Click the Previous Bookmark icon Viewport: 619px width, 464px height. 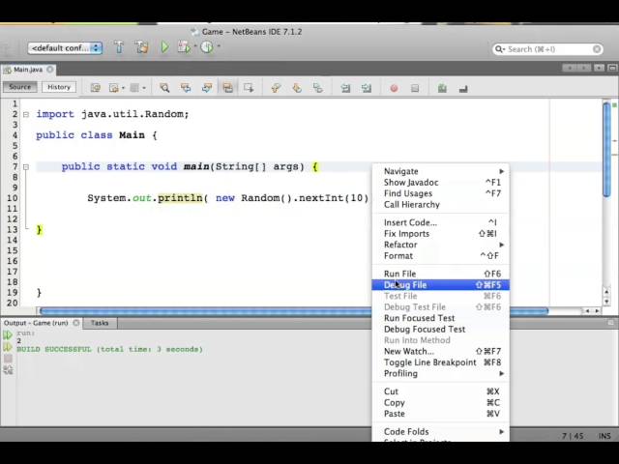[x=276, y=88]
